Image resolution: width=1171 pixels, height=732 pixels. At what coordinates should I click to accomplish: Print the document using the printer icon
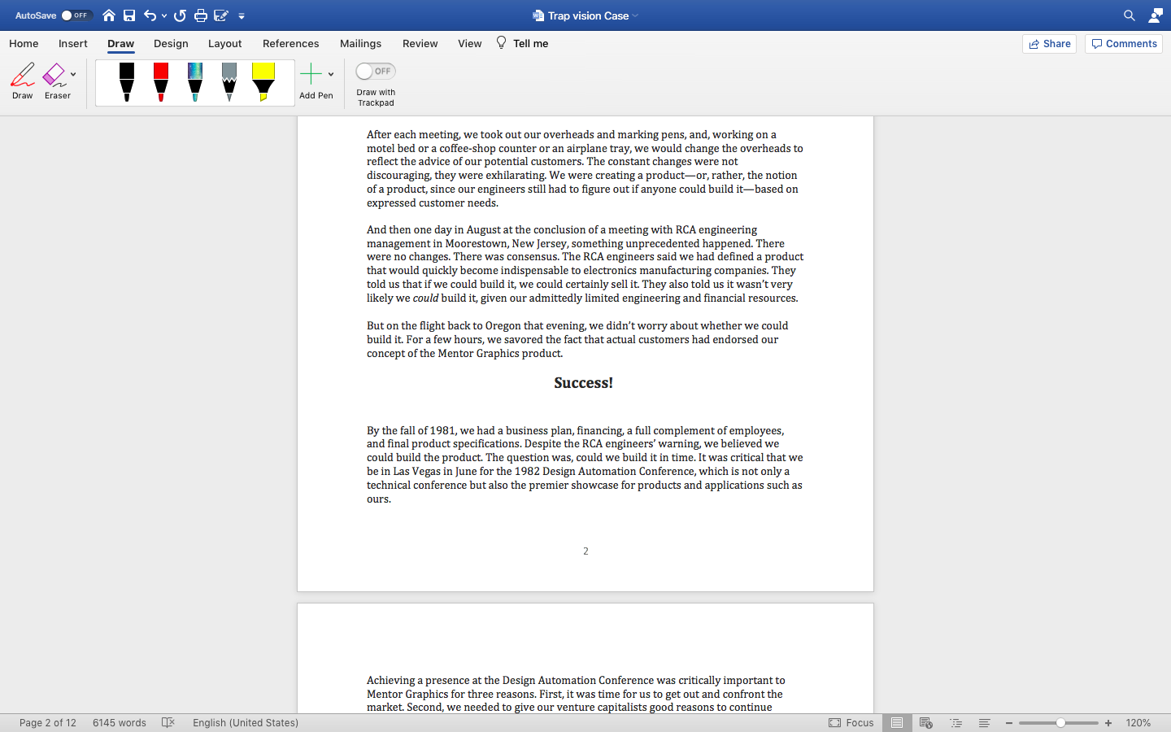200,15
